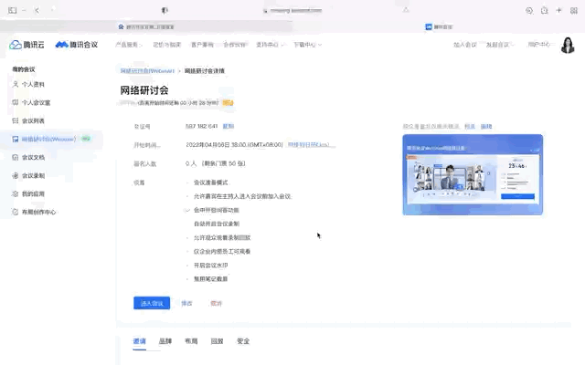Click the 腾讯会议 logo

click(77, 45)
